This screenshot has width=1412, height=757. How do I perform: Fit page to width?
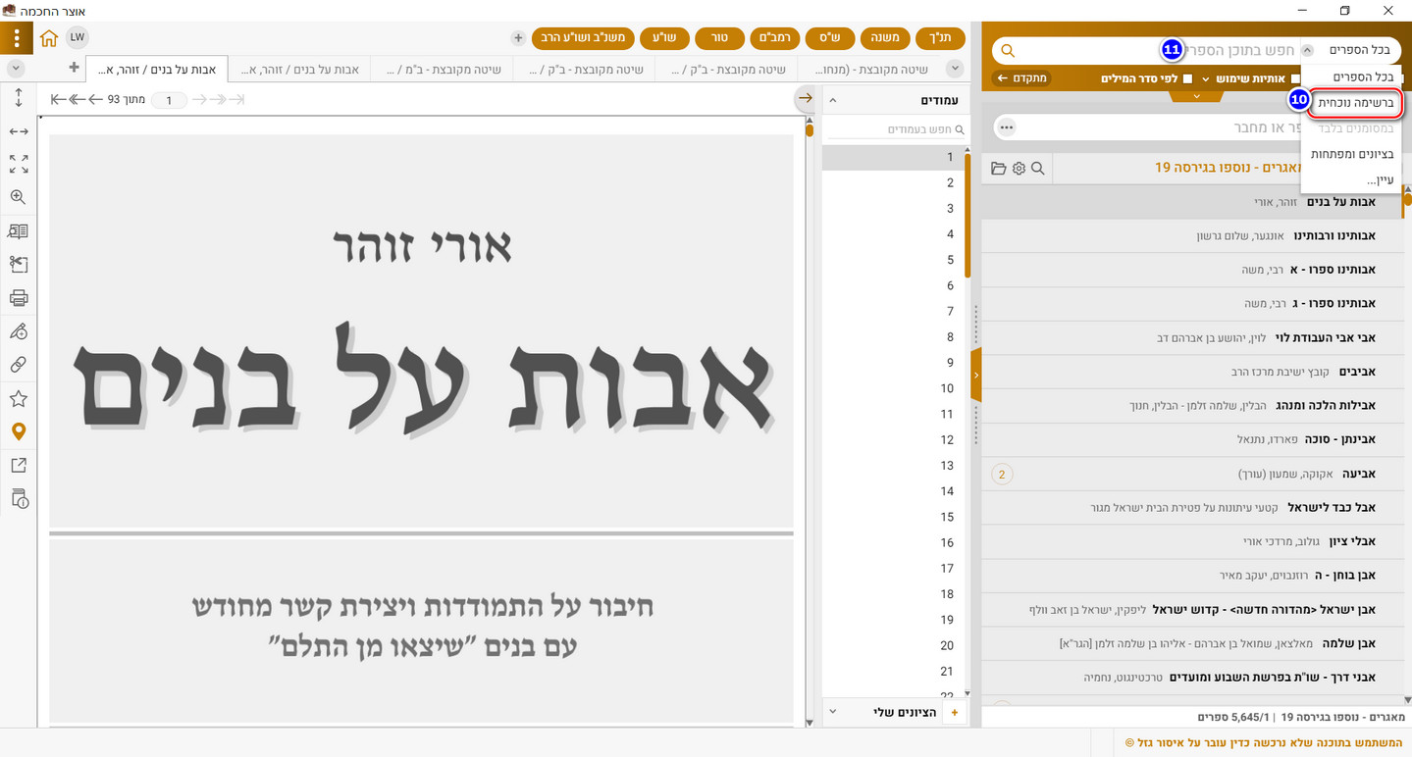point(18,130)
